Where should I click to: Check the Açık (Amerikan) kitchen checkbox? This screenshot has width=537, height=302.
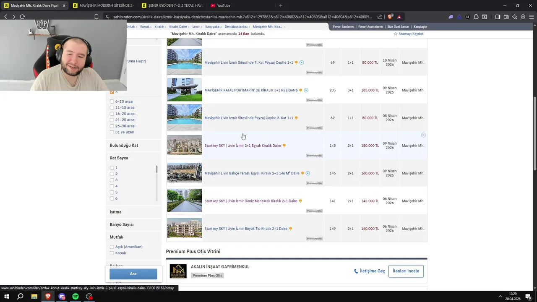(x=112, y=247)
